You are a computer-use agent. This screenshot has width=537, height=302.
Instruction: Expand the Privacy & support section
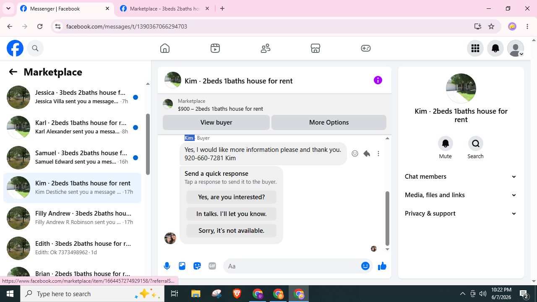(461, 213)
